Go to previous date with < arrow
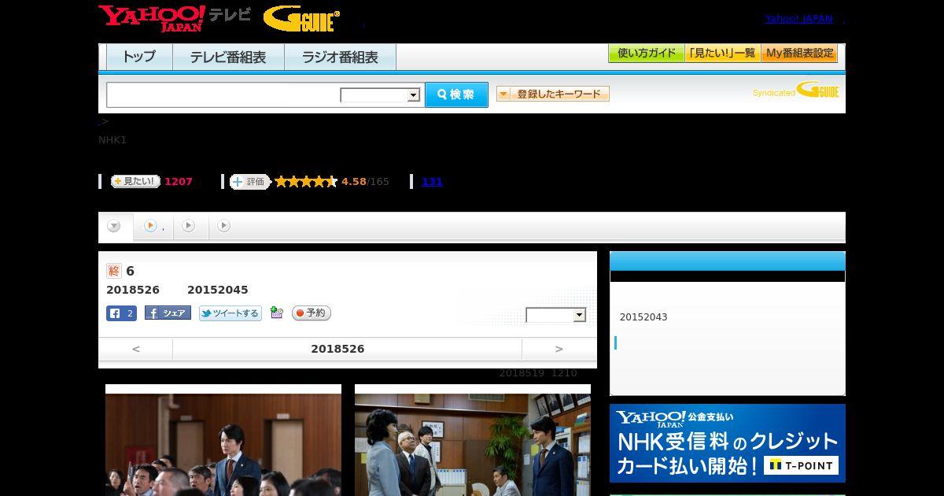This screenshot has height=496, width=944. tap(135, 349)
